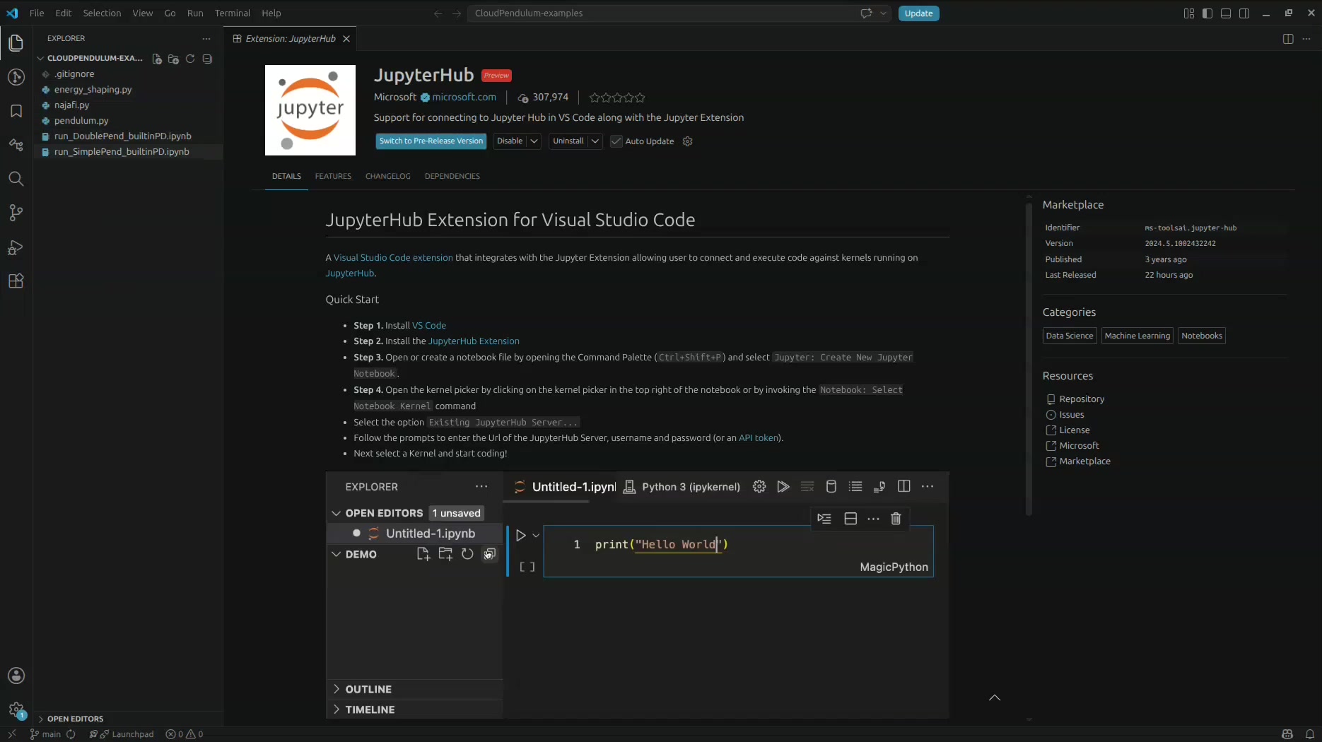The width and height of the screenshot is (1322, 742).
Task: Split the editor to the right
Action: coord(1288,39)
